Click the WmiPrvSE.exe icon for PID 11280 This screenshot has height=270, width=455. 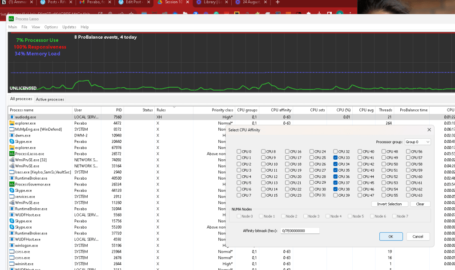[x=12, y=202]
